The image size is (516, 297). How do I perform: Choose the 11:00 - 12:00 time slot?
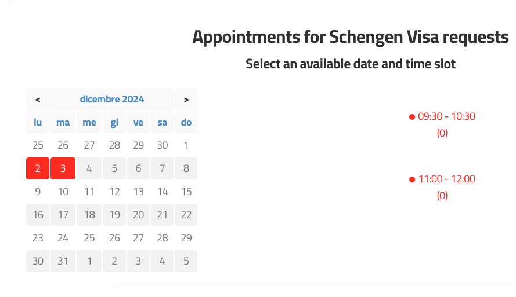446,179
